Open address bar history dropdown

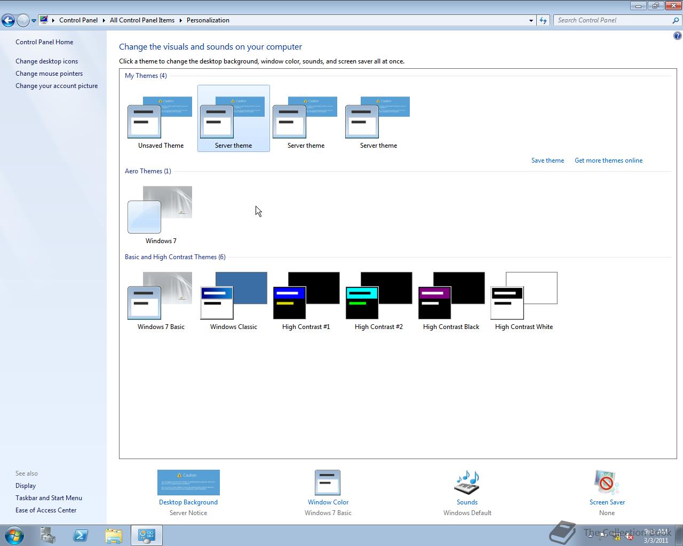[531, 20]
